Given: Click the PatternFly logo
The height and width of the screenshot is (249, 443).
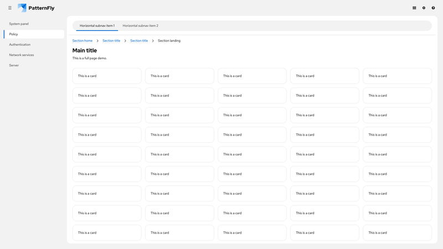Looking at the screenshot, I should 36,8.
